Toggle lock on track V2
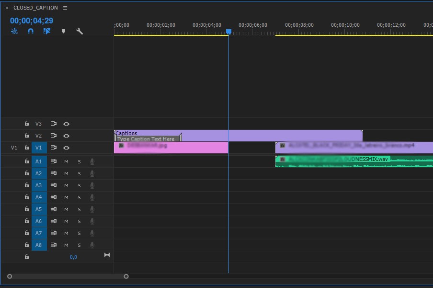The image size is (433, 288). [x=27, y=136]
